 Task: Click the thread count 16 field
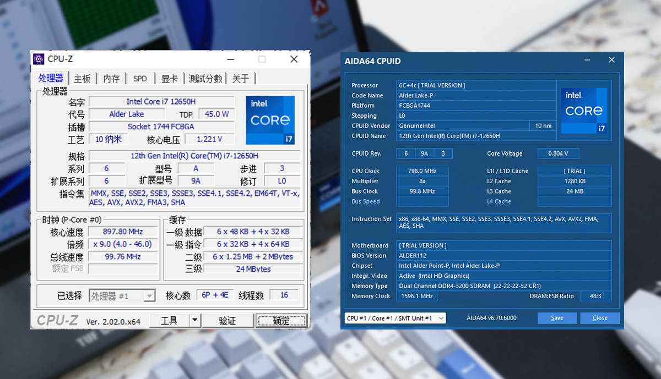point(284,295)
